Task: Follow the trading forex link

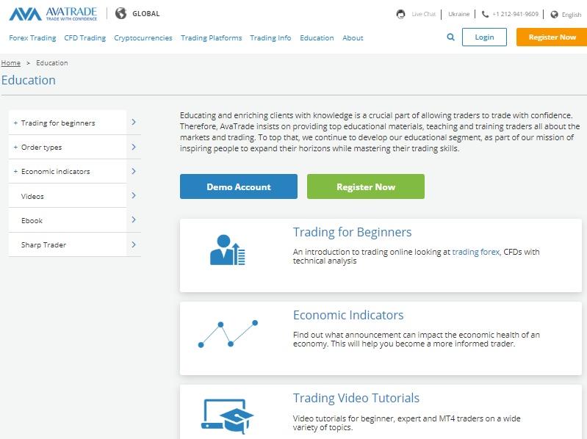Action: [x=475, y=252]
